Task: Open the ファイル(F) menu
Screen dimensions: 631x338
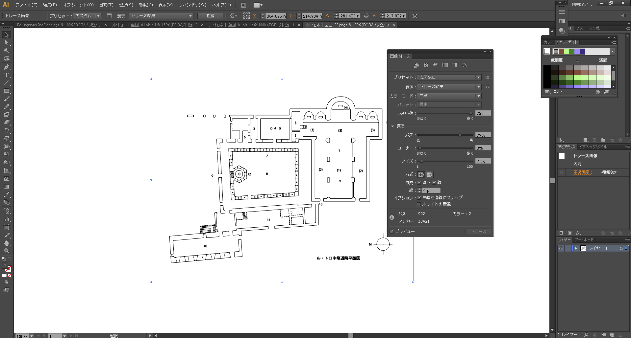Action: [26, 5]
